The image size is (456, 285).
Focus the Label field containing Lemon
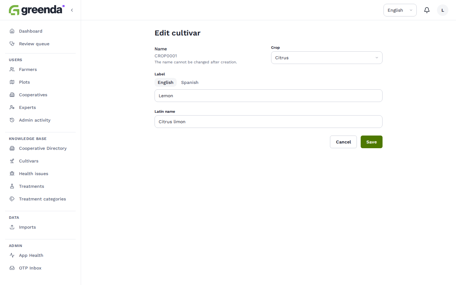pyautogui.click(x=269, y=96)
